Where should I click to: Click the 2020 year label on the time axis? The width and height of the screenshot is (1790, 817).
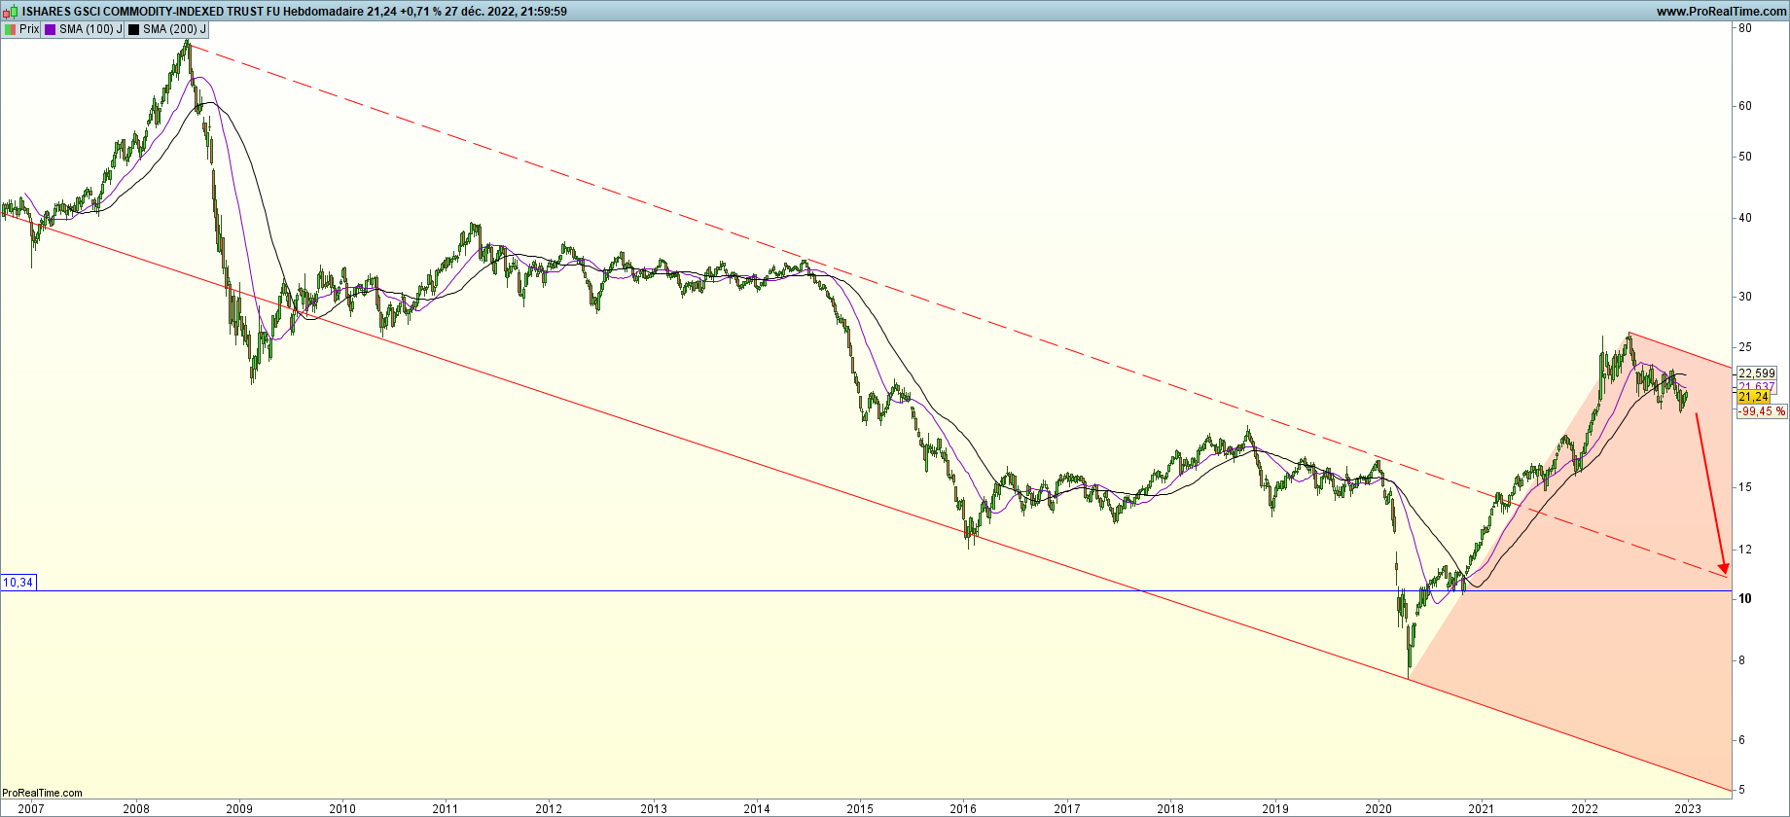click(1378, 808)
